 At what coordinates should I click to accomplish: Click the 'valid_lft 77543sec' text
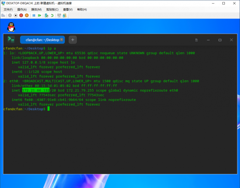tap(37, 95)
